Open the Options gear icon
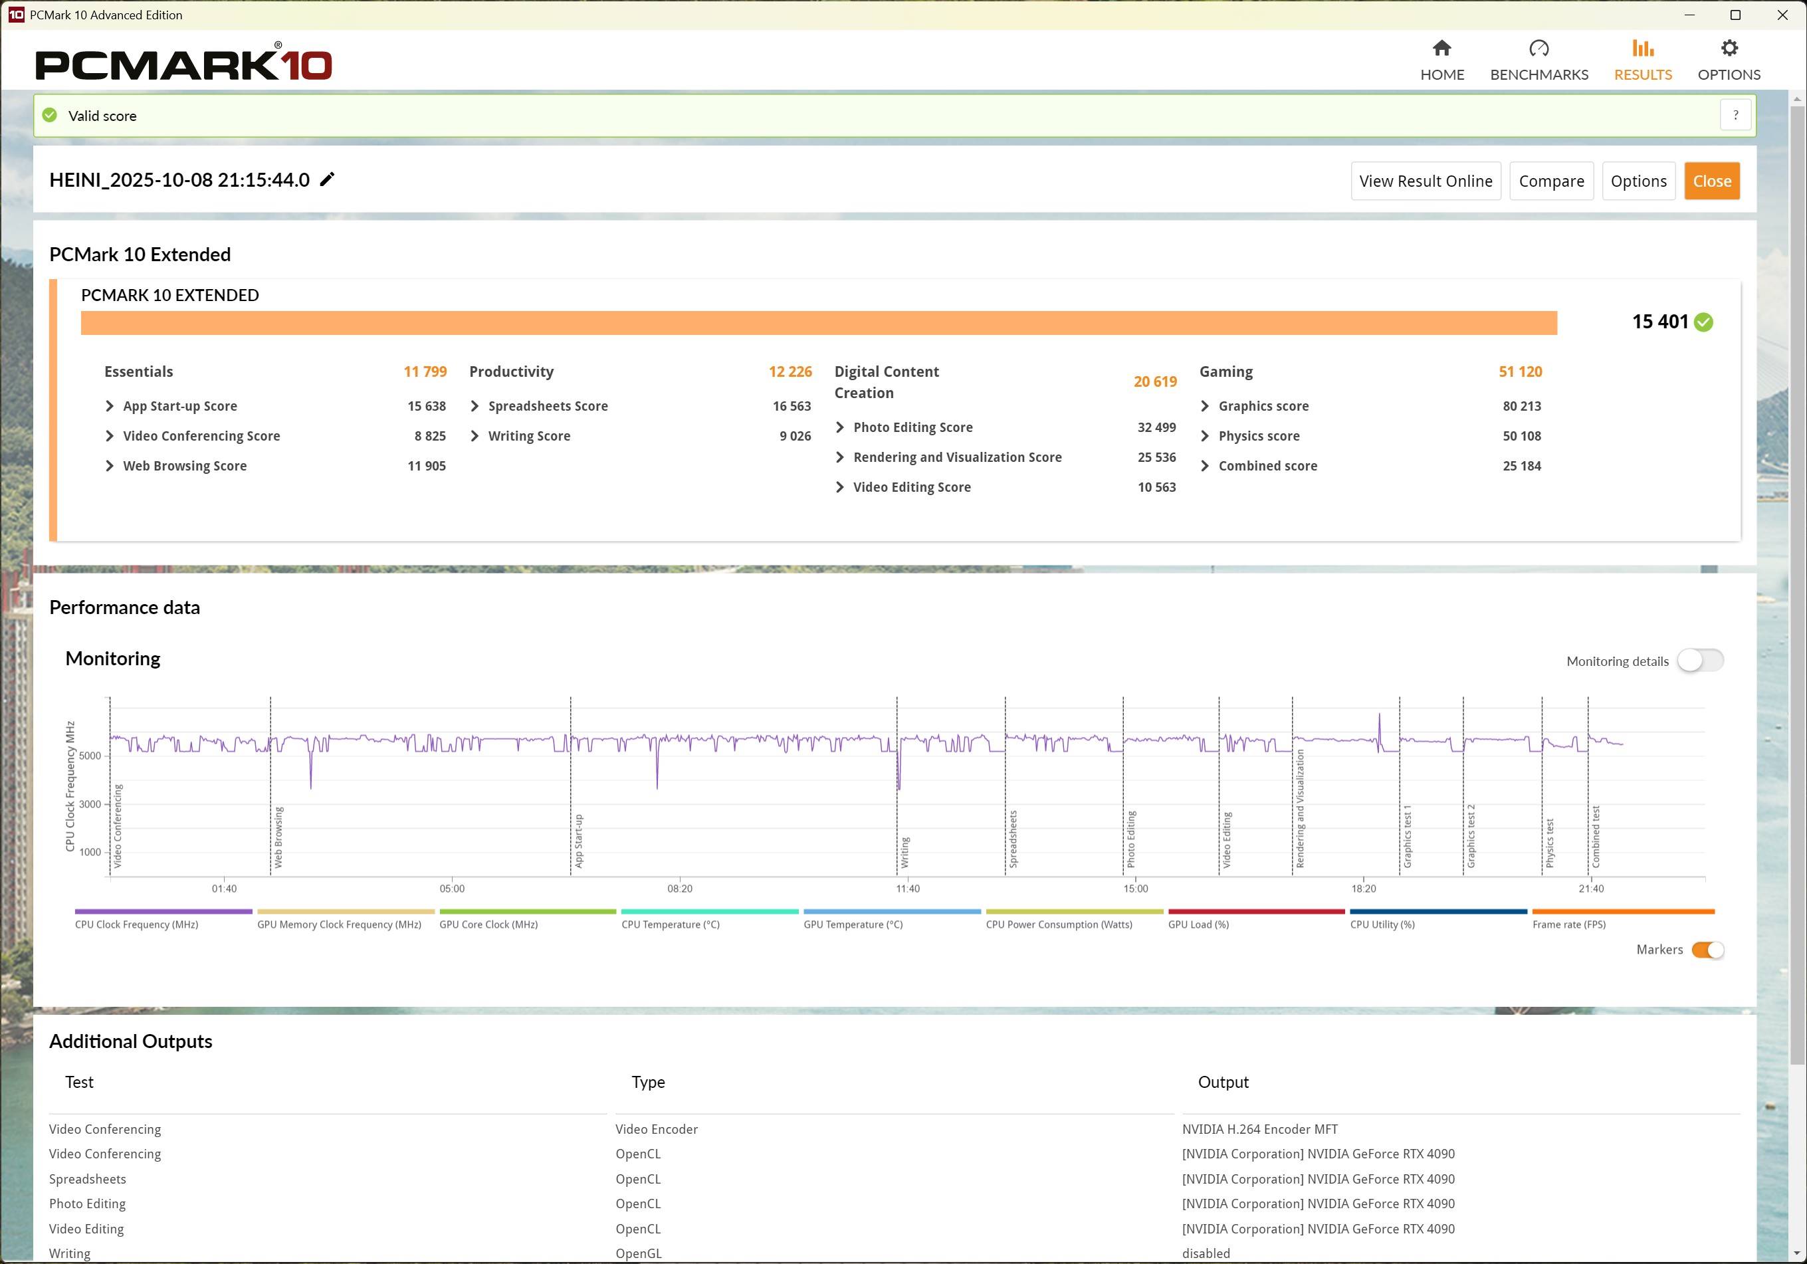The image size is (1807, 1264). (x=1729, y=49)
